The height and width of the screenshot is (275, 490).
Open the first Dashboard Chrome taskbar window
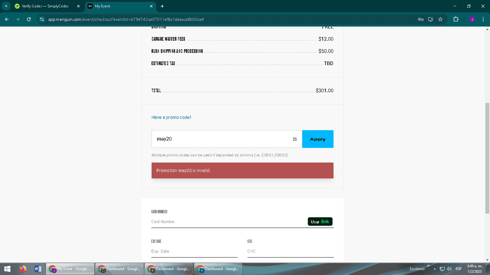[x=120, y=269]
